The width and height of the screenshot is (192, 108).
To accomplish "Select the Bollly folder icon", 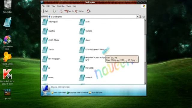I will pos(82,22).
